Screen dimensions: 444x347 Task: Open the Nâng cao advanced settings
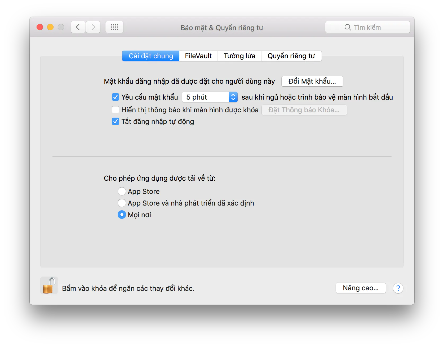[361, 288]
